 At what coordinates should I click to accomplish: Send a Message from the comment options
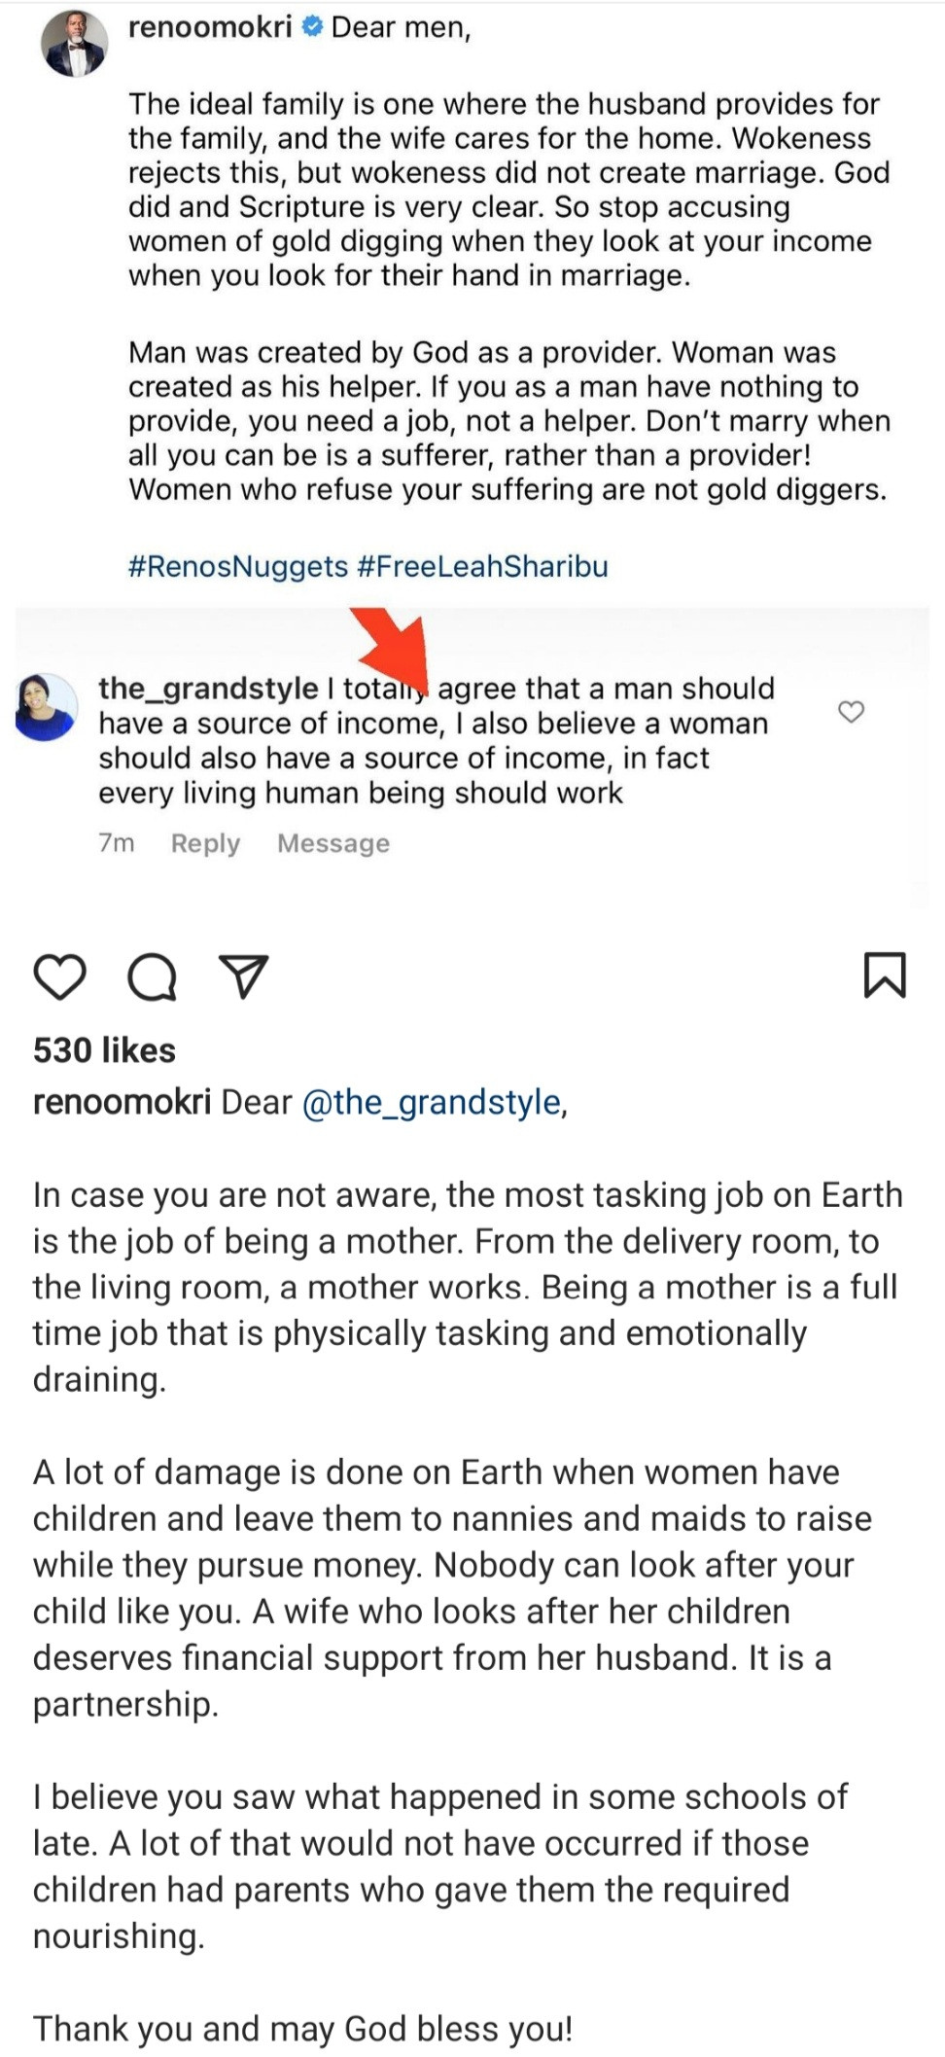tap(332, 843)
